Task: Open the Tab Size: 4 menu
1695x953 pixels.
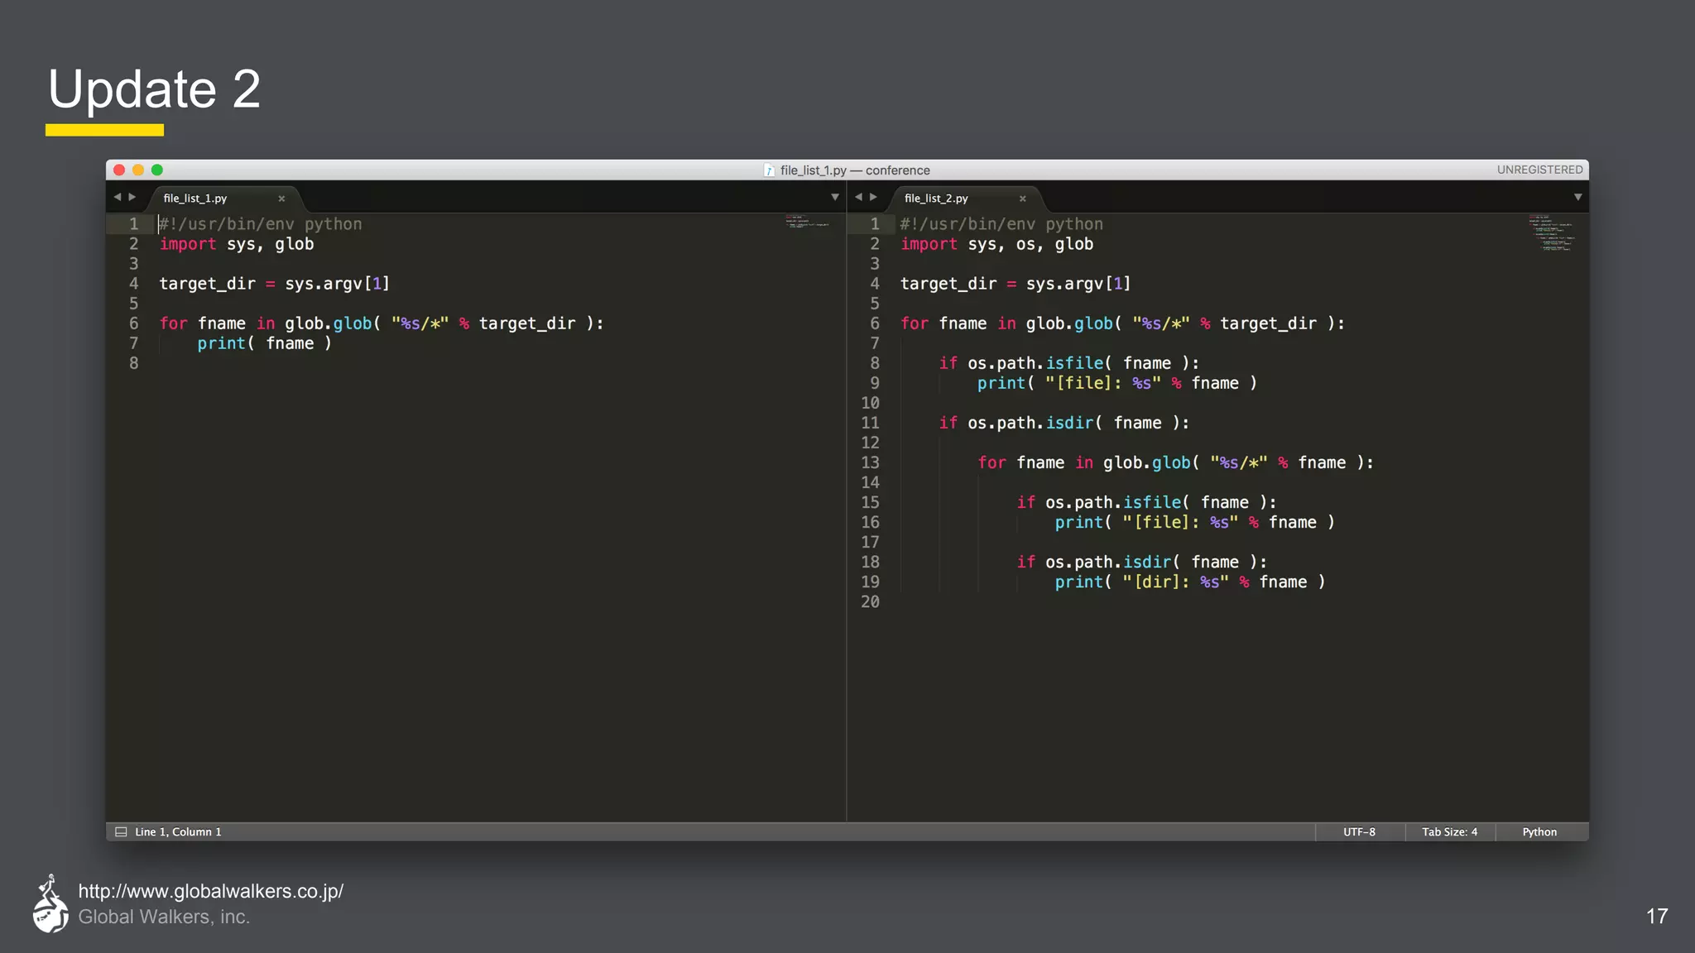Action: (x=1449, y=832)
